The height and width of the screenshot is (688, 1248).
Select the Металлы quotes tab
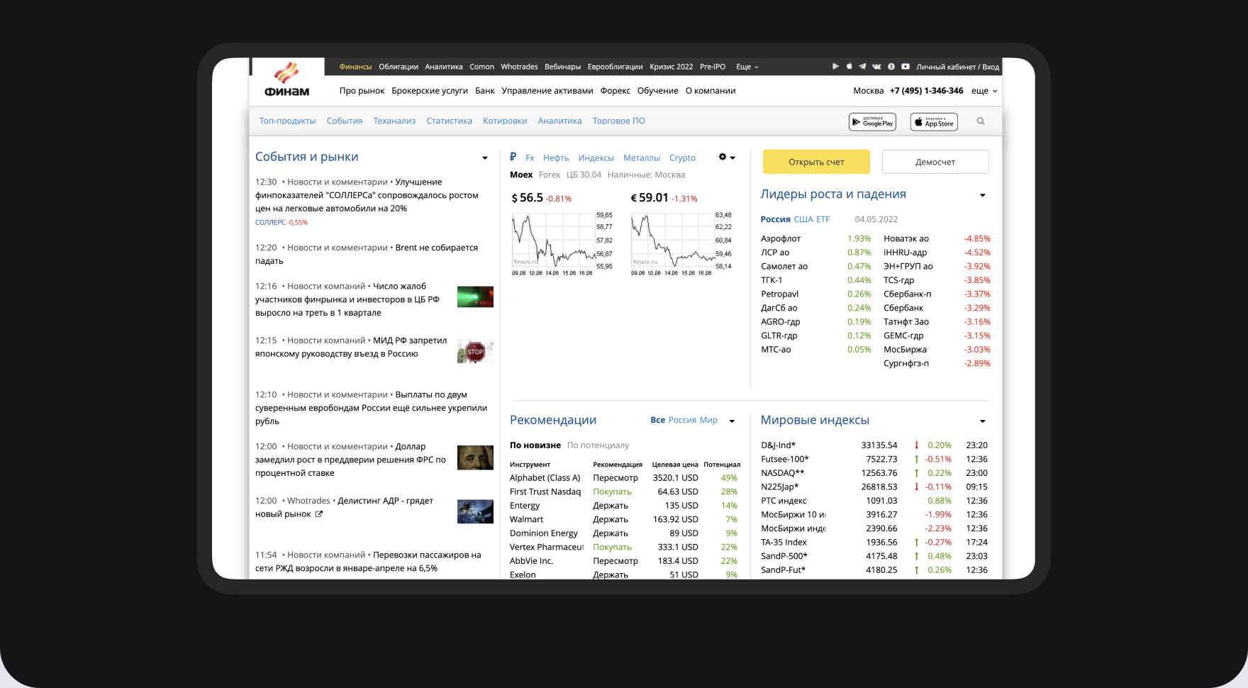pyautogui.click(x=642, y=158)
